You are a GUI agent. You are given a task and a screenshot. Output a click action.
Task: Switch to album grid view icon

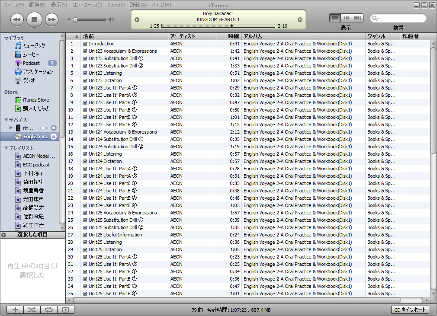tap(346, 18)
